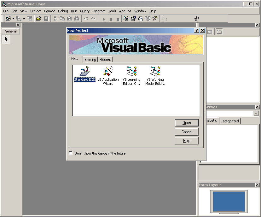Click the Cancel button
The image size is (261, 217).
187,132
